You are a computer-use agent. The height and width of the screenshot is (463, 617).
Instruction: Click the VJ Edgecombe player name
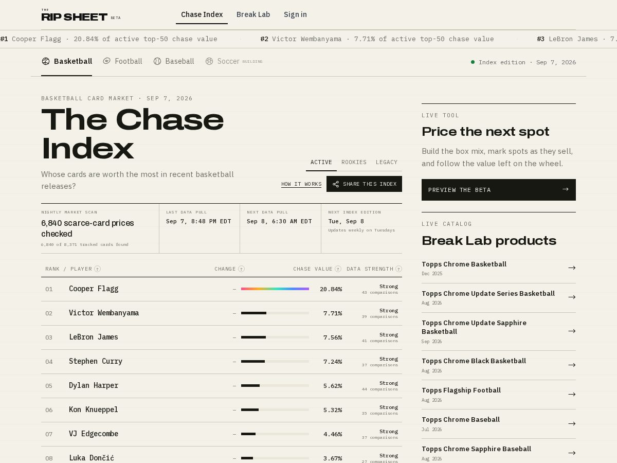tap(94, 434)
